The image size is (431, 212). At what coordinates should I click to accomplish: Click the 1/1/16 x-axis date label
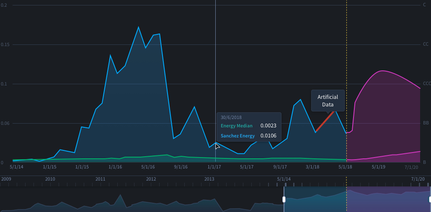[115, 167]
